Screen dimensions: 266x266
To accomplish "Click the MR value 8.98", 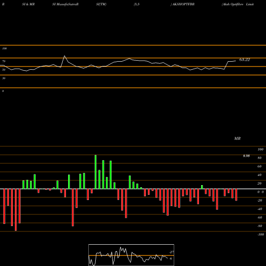I will [x=246, y=156].
